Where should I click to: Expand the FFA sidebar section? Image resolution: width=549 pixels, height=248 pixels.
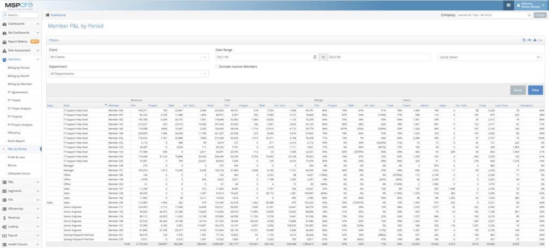tap(21, 200)
